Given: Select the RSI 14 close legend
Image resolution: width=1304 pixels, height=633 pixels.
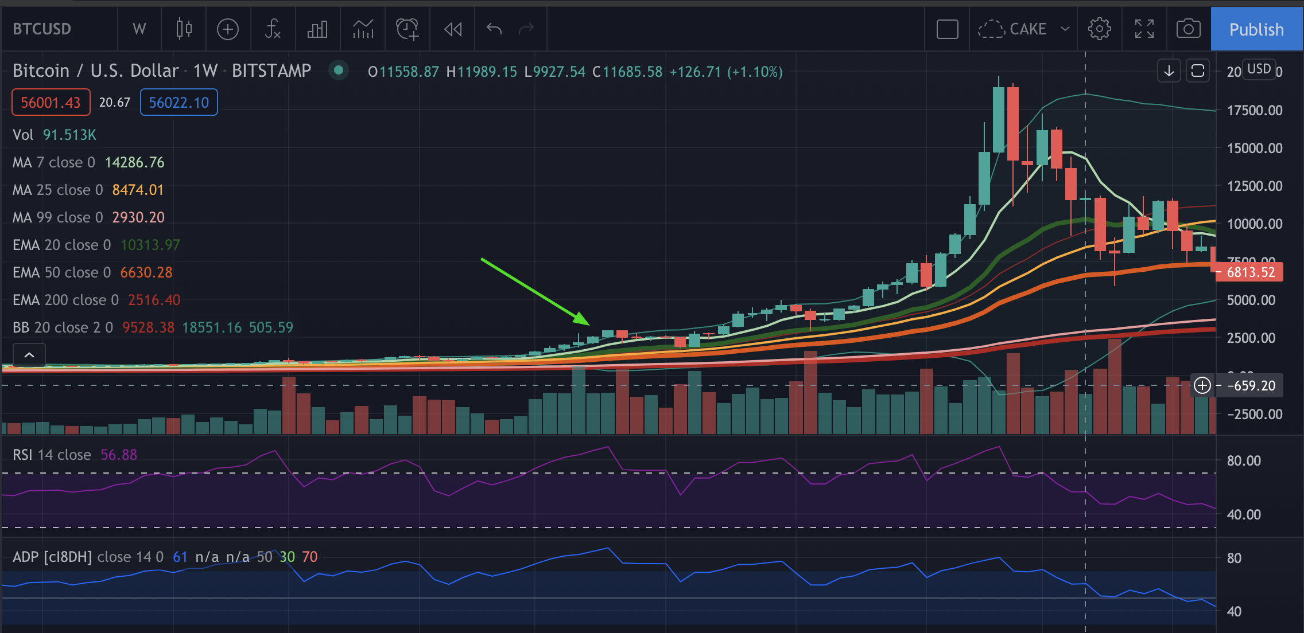Looking at the screenshot, I should point(75,455).
